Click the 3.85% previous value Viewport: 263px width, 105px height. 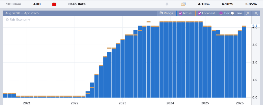(x=251, y=4)
